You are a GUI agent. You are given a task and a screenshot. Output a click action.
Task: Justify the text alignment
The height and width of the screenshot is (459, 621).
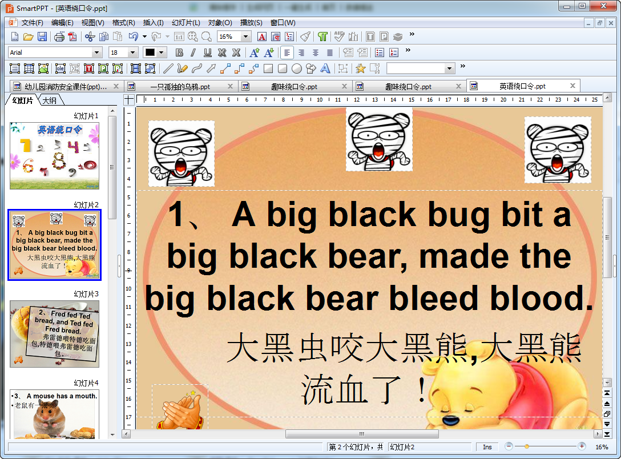coord(330,53)
